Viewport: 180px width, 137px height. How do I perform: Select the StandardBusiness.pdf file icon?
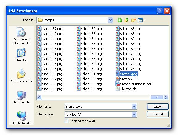click(118, 84)
